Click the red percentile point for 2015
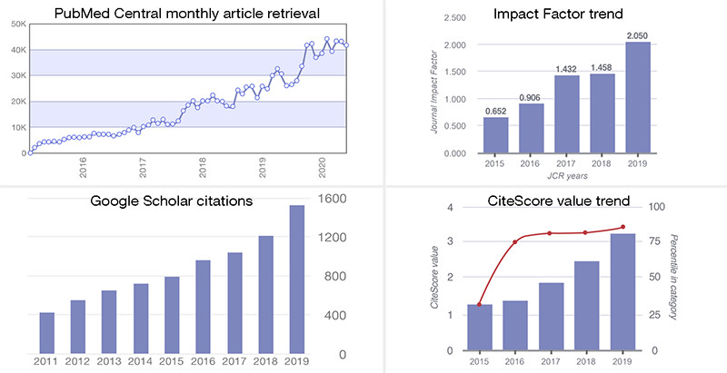 [x=479, y=305]
